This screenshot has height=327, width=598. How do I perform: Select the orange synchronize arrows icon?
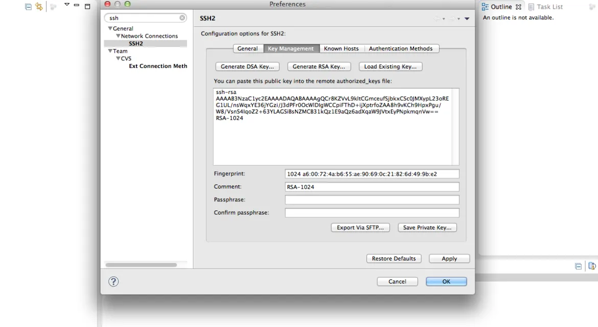coord(38,6)
